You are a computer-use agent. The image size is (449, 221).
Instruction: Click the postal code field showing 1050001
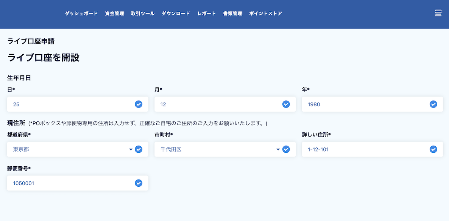point(78,183)
